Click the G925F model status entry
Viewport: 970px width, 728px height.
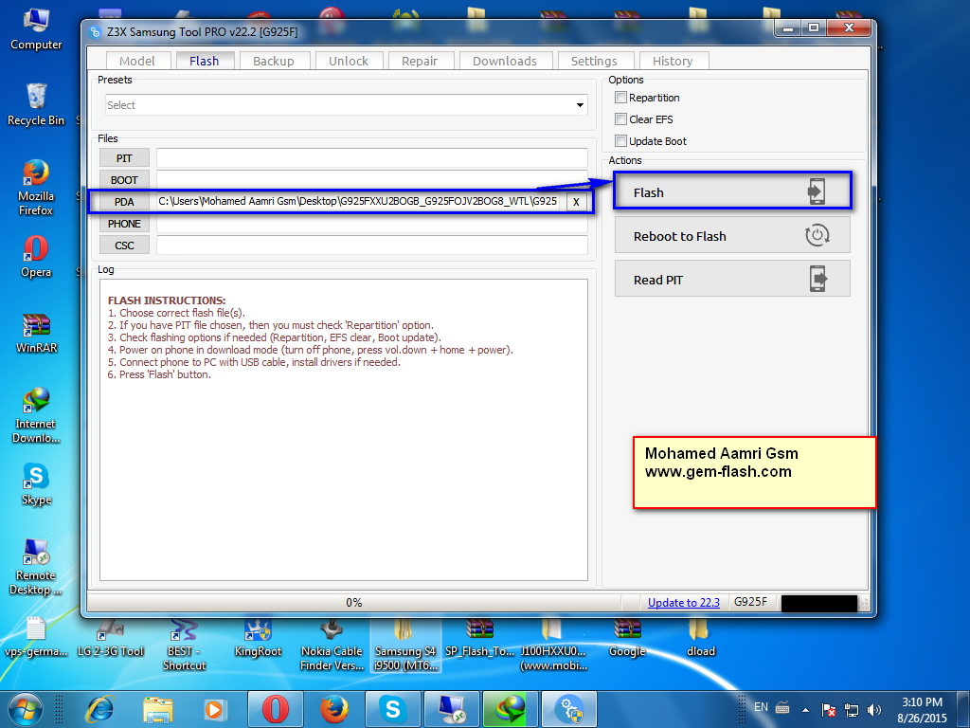tap(750, 602)
